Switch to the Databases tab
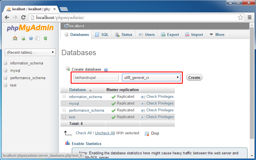Image resolution: width=256 pixels, height=160 pixels. pyautogui.click(x=77, y=35)
